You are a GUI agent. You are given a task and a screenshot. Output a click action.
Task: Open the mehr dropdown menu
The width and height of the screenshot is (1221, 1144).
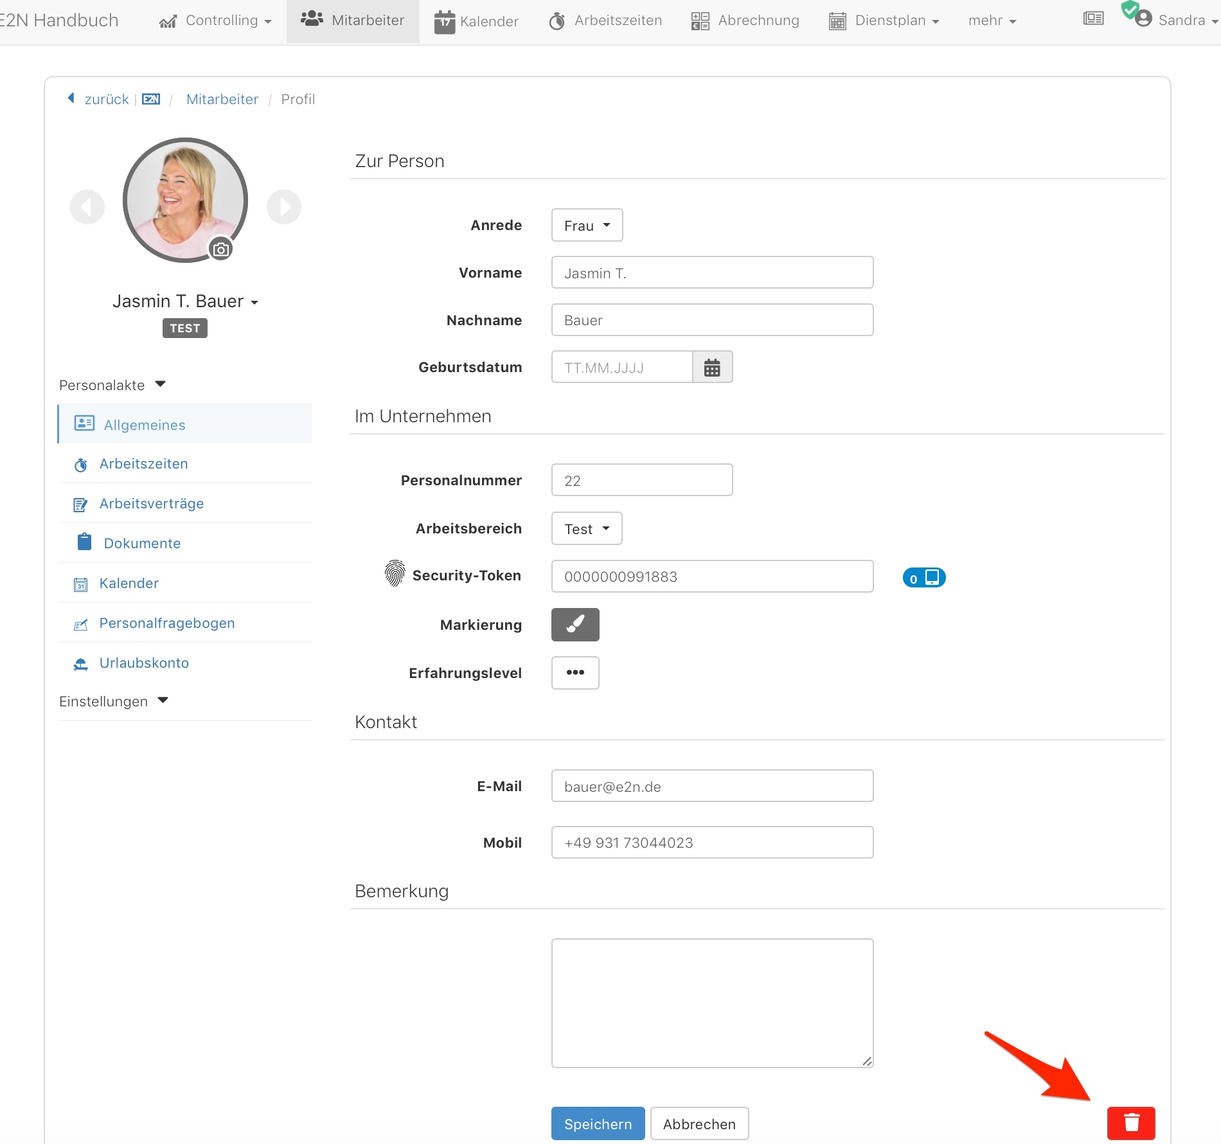pyautogui.click(x=992, y=21)
